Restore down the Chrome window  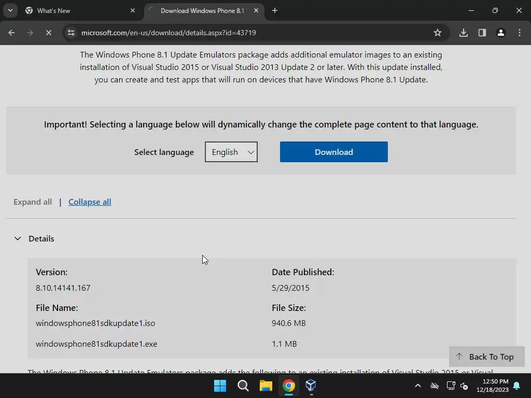pos(495,10)
